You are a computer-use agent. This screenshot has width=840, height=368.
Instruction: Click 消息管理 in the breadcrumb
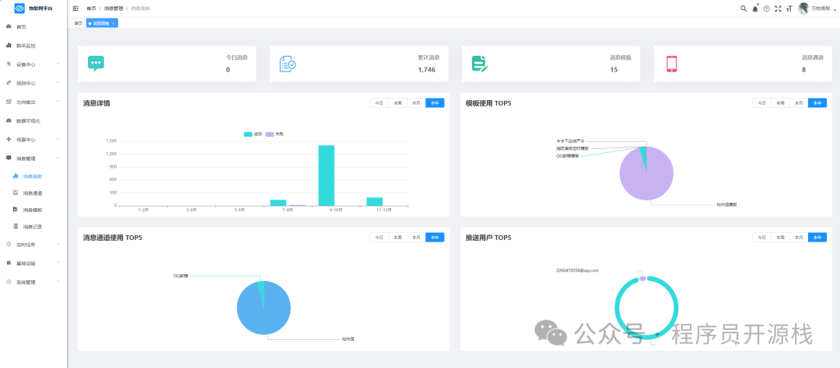pos(113,9)
